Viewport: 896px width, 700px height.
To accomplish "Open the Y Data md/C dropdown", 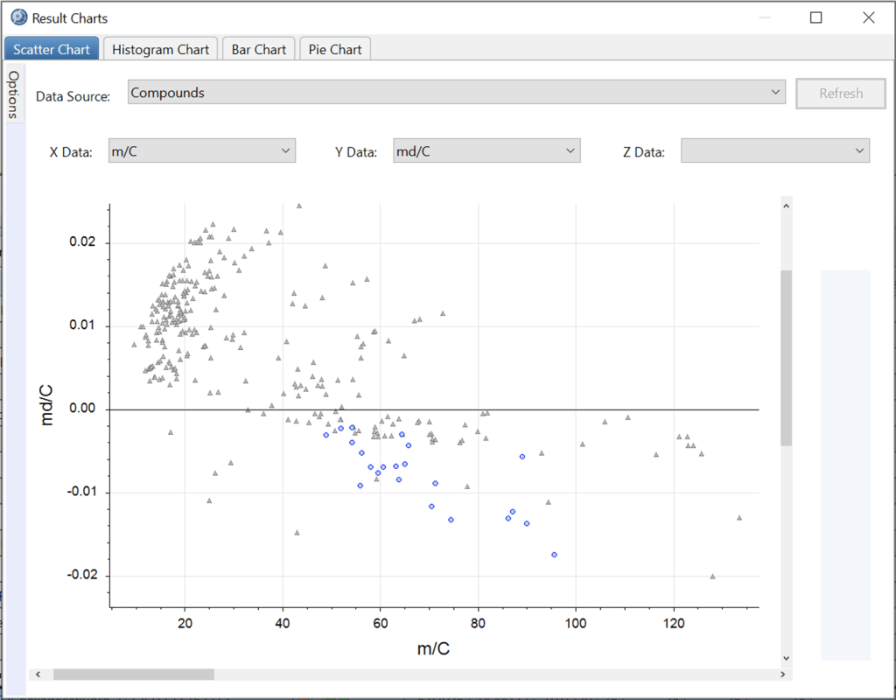I will click(x=486, y=151).
